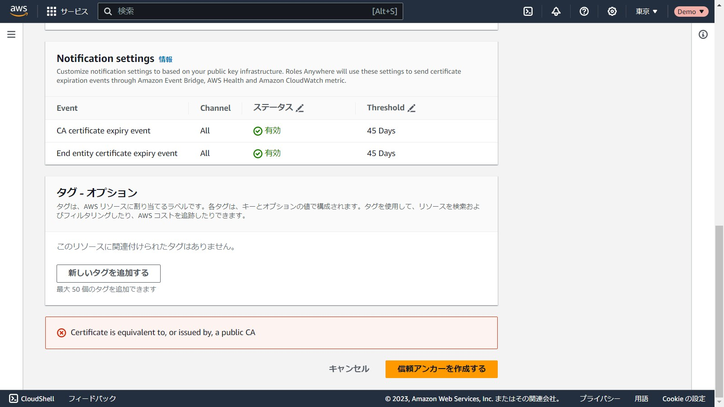Edit the Threshold column pencil icon
This screenshot has width=724, height=407.
click(411, 108)
